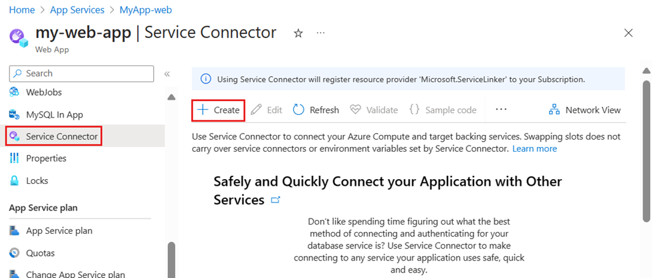Open the toolbar overflow ellipsis menu

click(501, 110)
